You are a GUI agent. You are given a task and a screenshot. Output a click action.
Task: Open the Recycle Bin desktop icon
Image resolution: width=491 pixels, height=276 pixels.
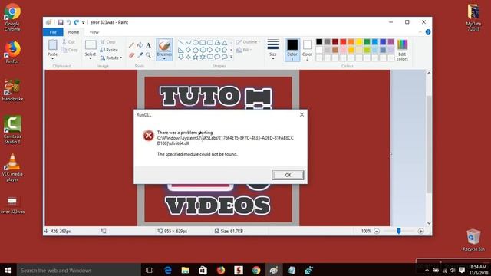pos(473,240)
